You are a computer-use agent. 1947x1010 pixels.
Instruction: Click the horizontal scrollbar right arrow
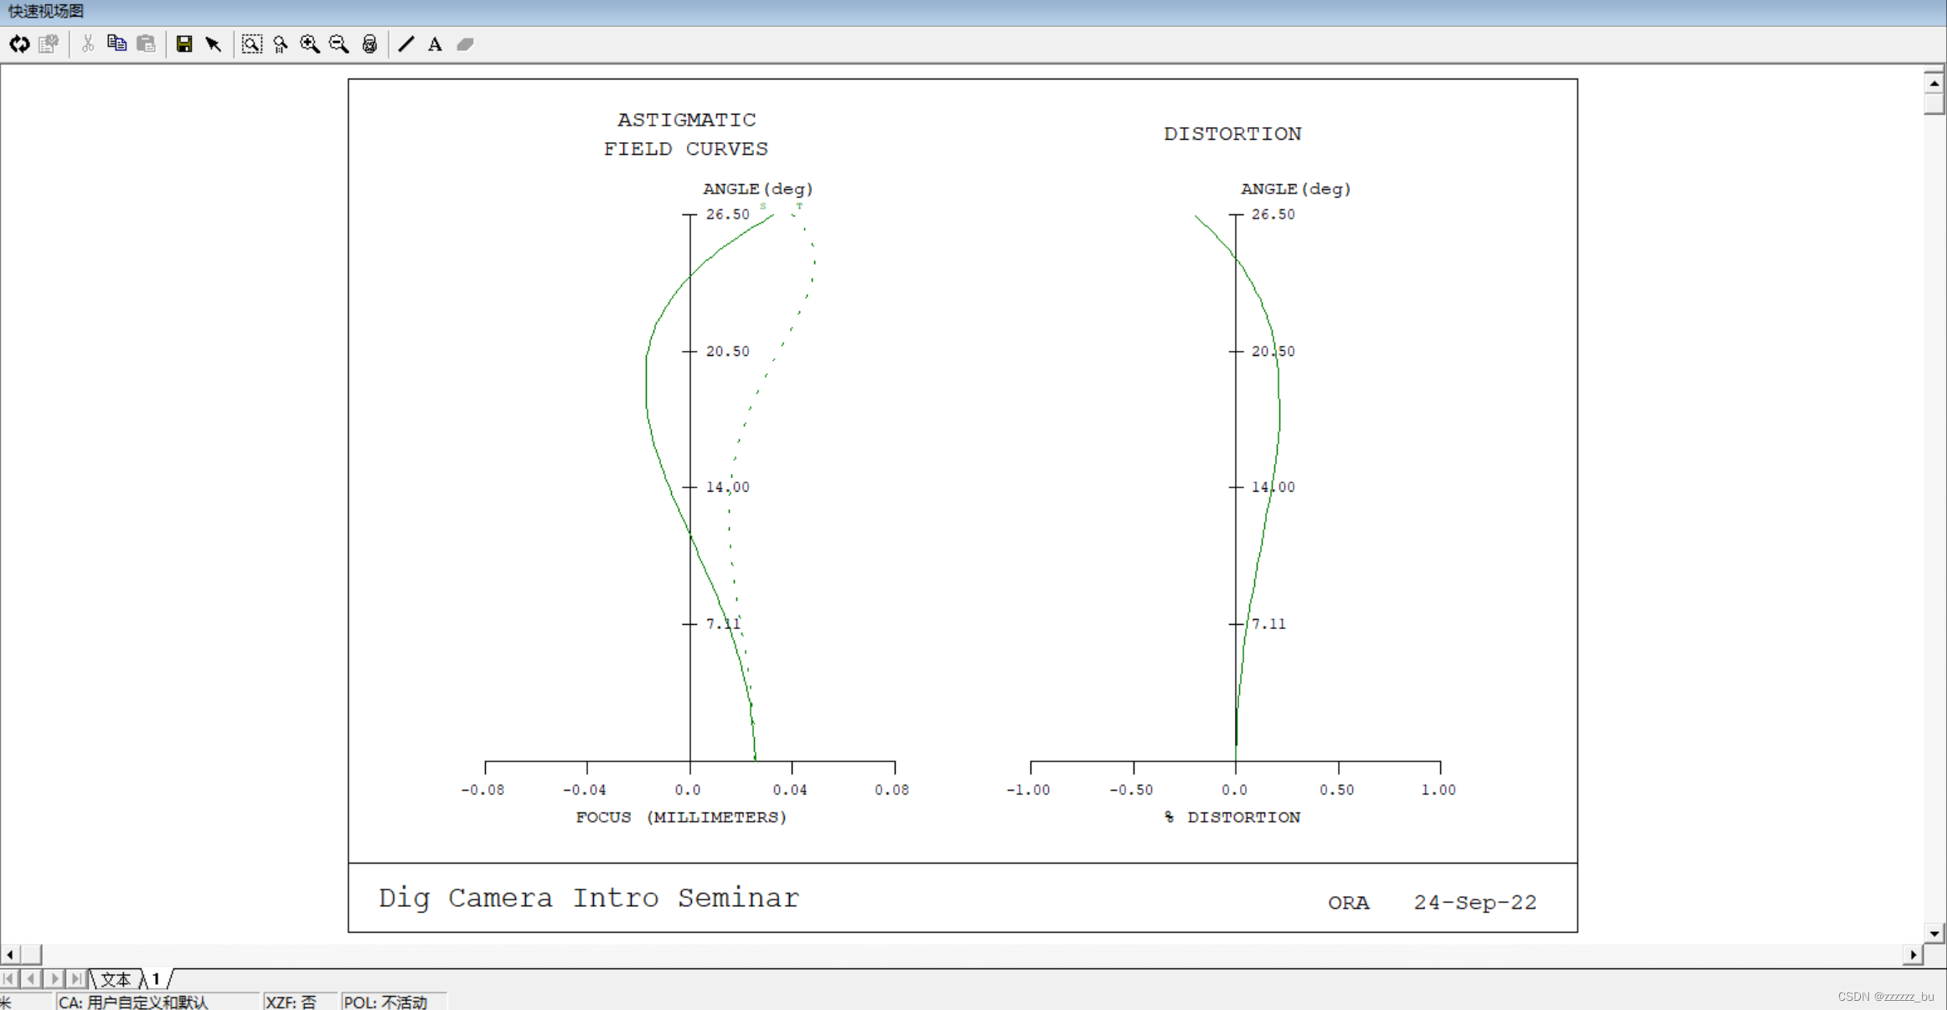[x=1913, y=955]
